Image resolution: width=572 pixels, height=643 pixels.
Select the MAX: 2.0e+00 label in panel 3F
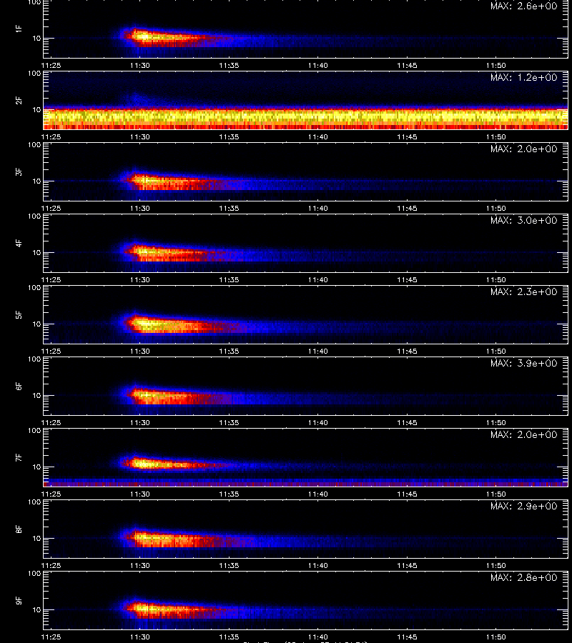524,149
